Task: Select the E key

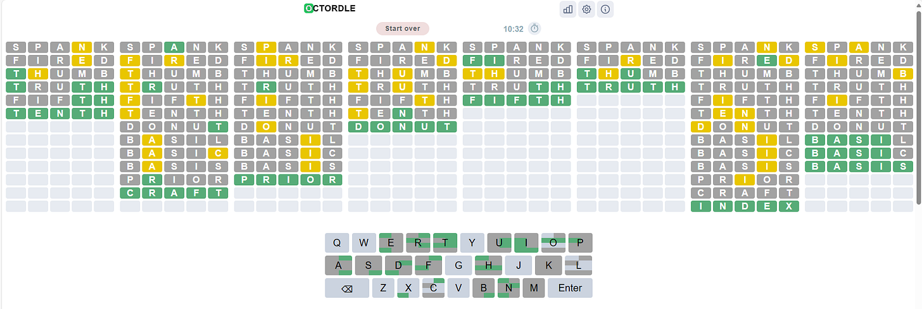Action: tap(391, 243)
